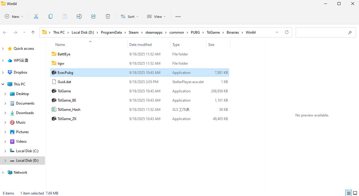The width and height of the screenshot is (359, 196).
Task: Open the See more ellipsis menu
Action: pos(178,16)
